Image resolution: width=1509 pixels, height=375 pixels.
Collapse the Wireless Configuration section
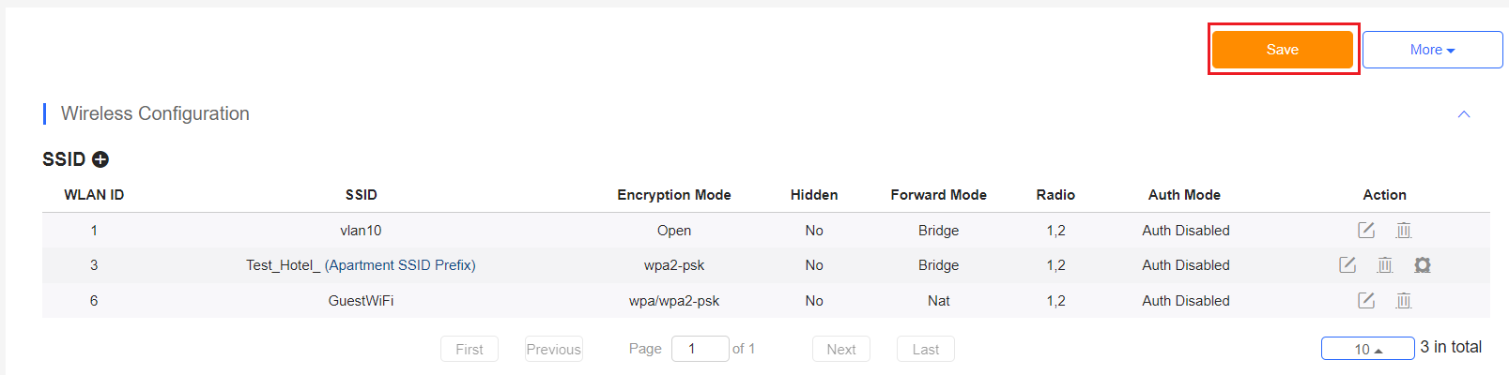(1464, 114)
